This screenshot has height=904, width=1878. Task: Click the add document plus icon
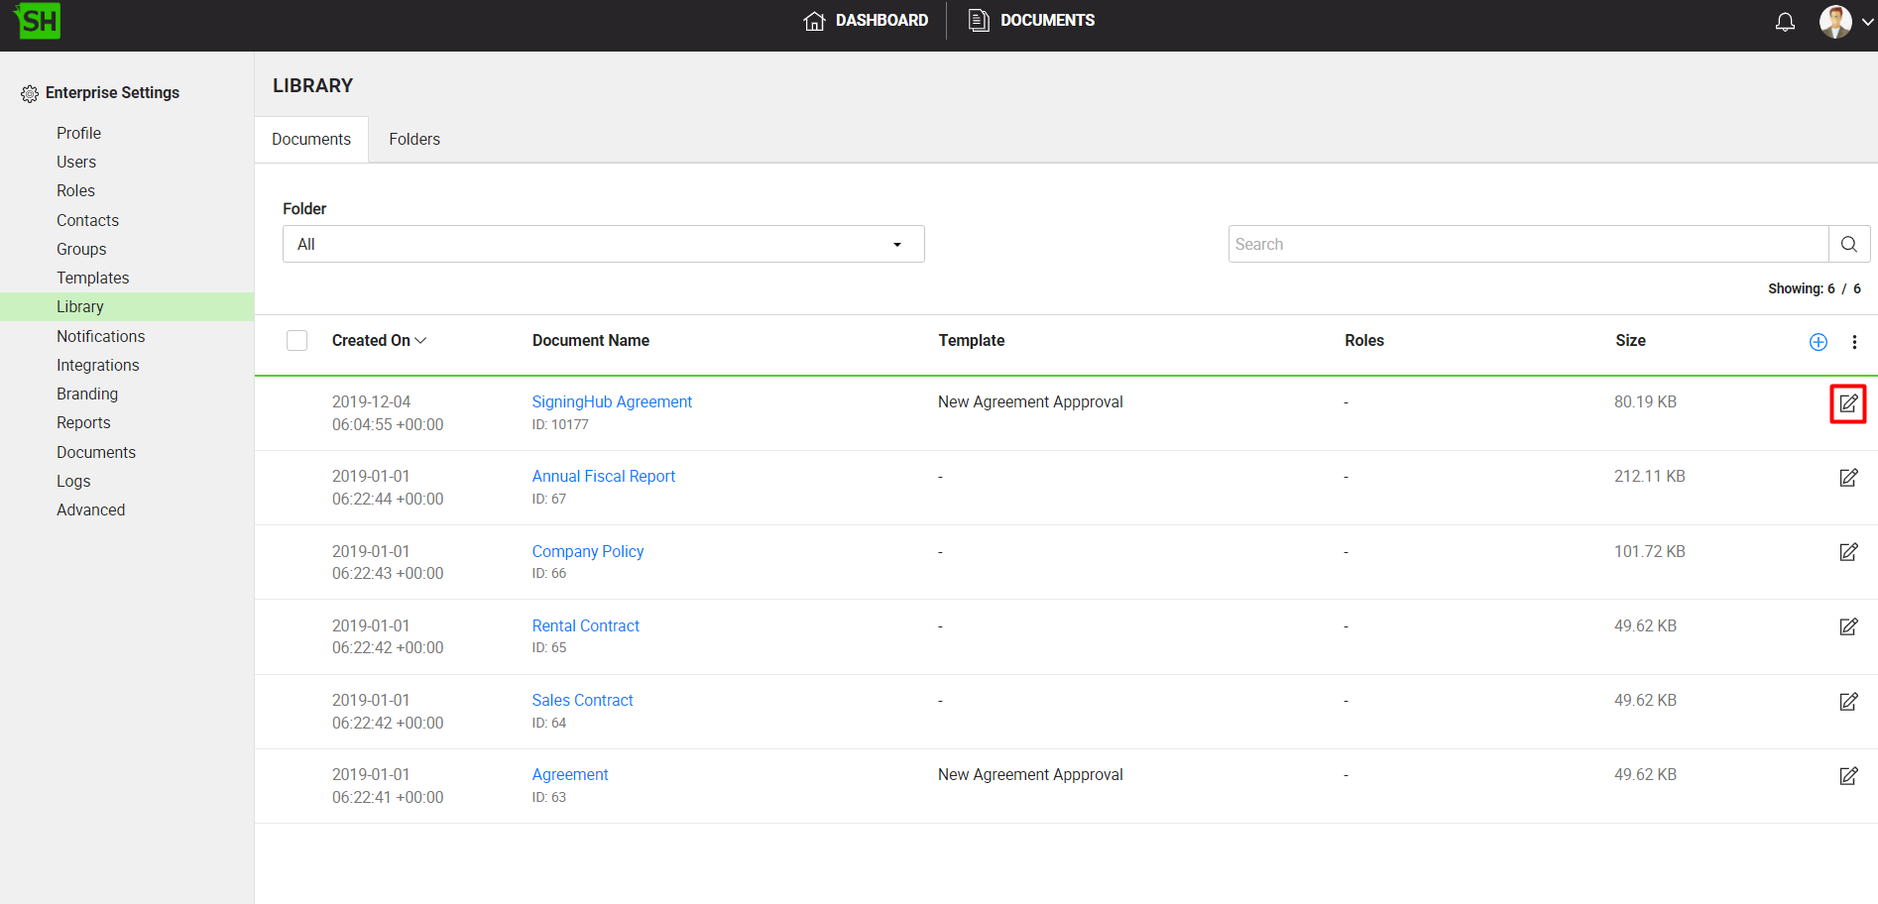(x=1818, y=342)
